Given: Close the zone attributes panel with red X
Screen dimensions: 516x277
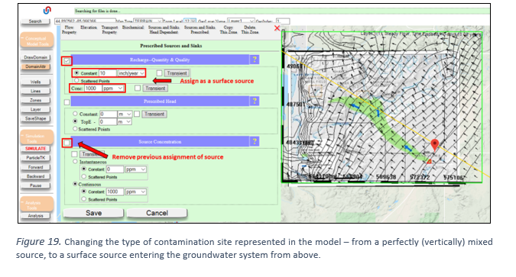Looking at the screenshot, I should 277,28.
